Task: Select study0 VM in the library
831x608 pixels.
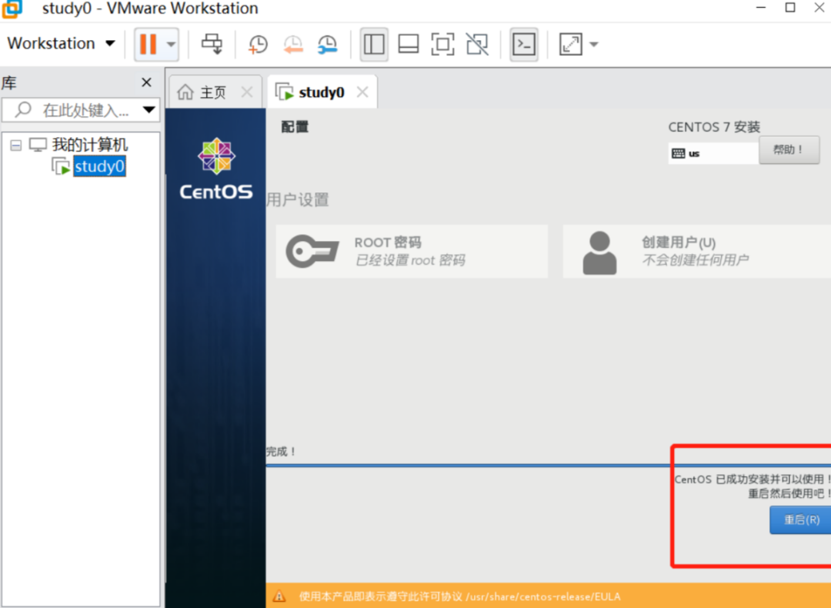Action: point(99,166)
